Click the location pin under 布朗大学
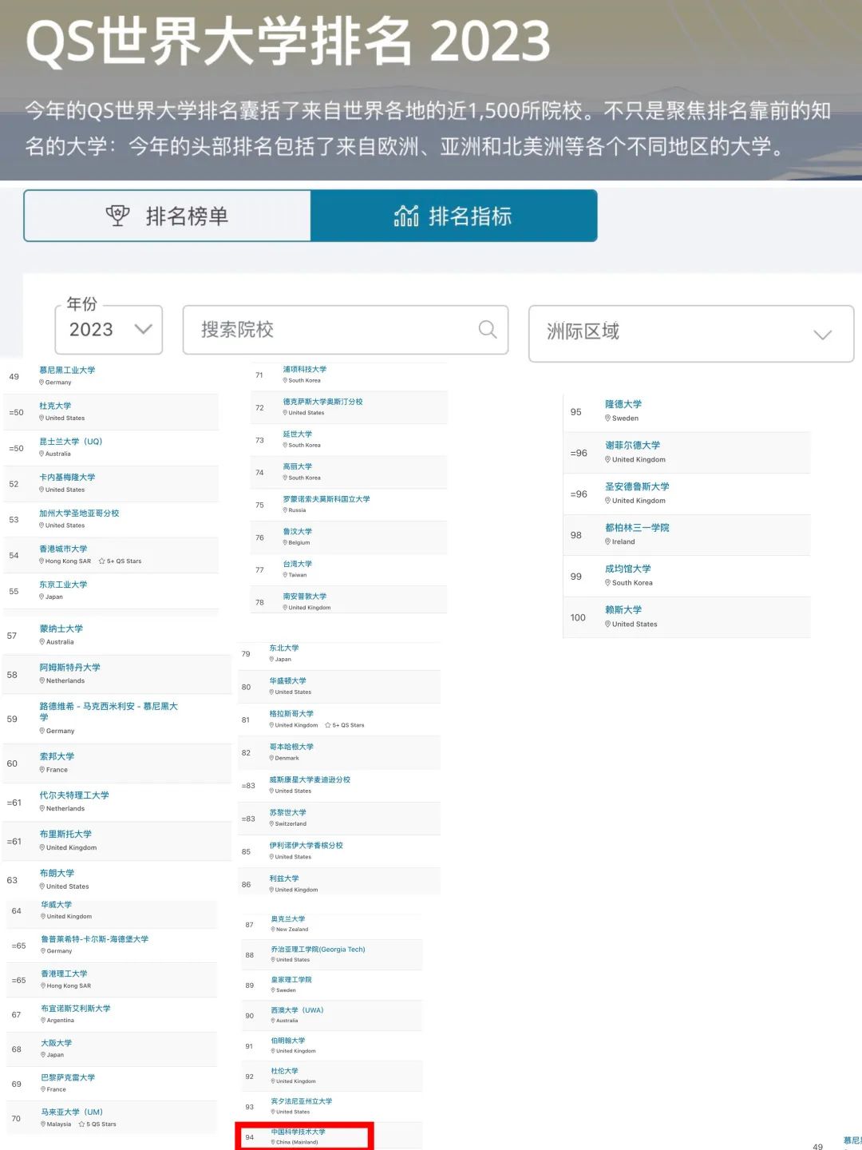 click(42, 886)
